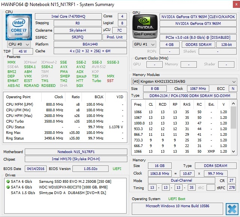This screenshot has height=217, width=240.
Task: Click the NVIDIA GeForce logo
Action: coord(145,27)
